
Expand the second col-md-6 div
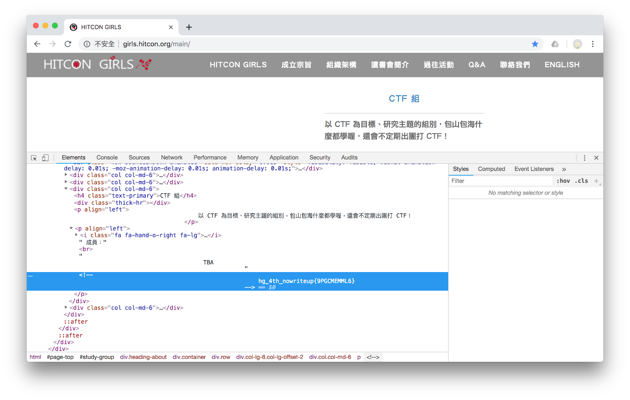point(66,182)
